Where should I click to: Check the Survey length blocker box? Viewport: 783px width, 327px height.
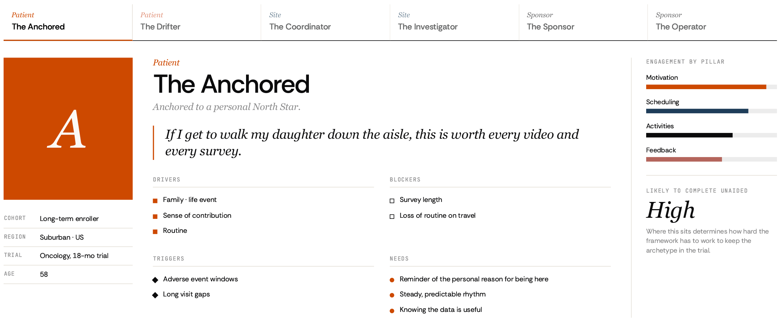[x=392, y=201]
